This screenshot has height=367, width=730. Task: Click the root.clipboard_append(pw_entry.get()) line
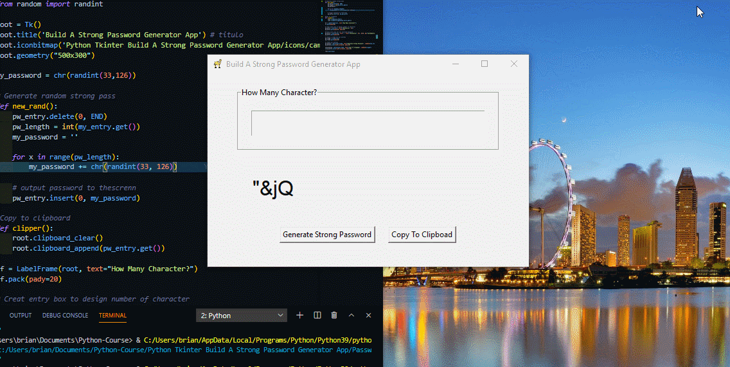click(89, 248)
